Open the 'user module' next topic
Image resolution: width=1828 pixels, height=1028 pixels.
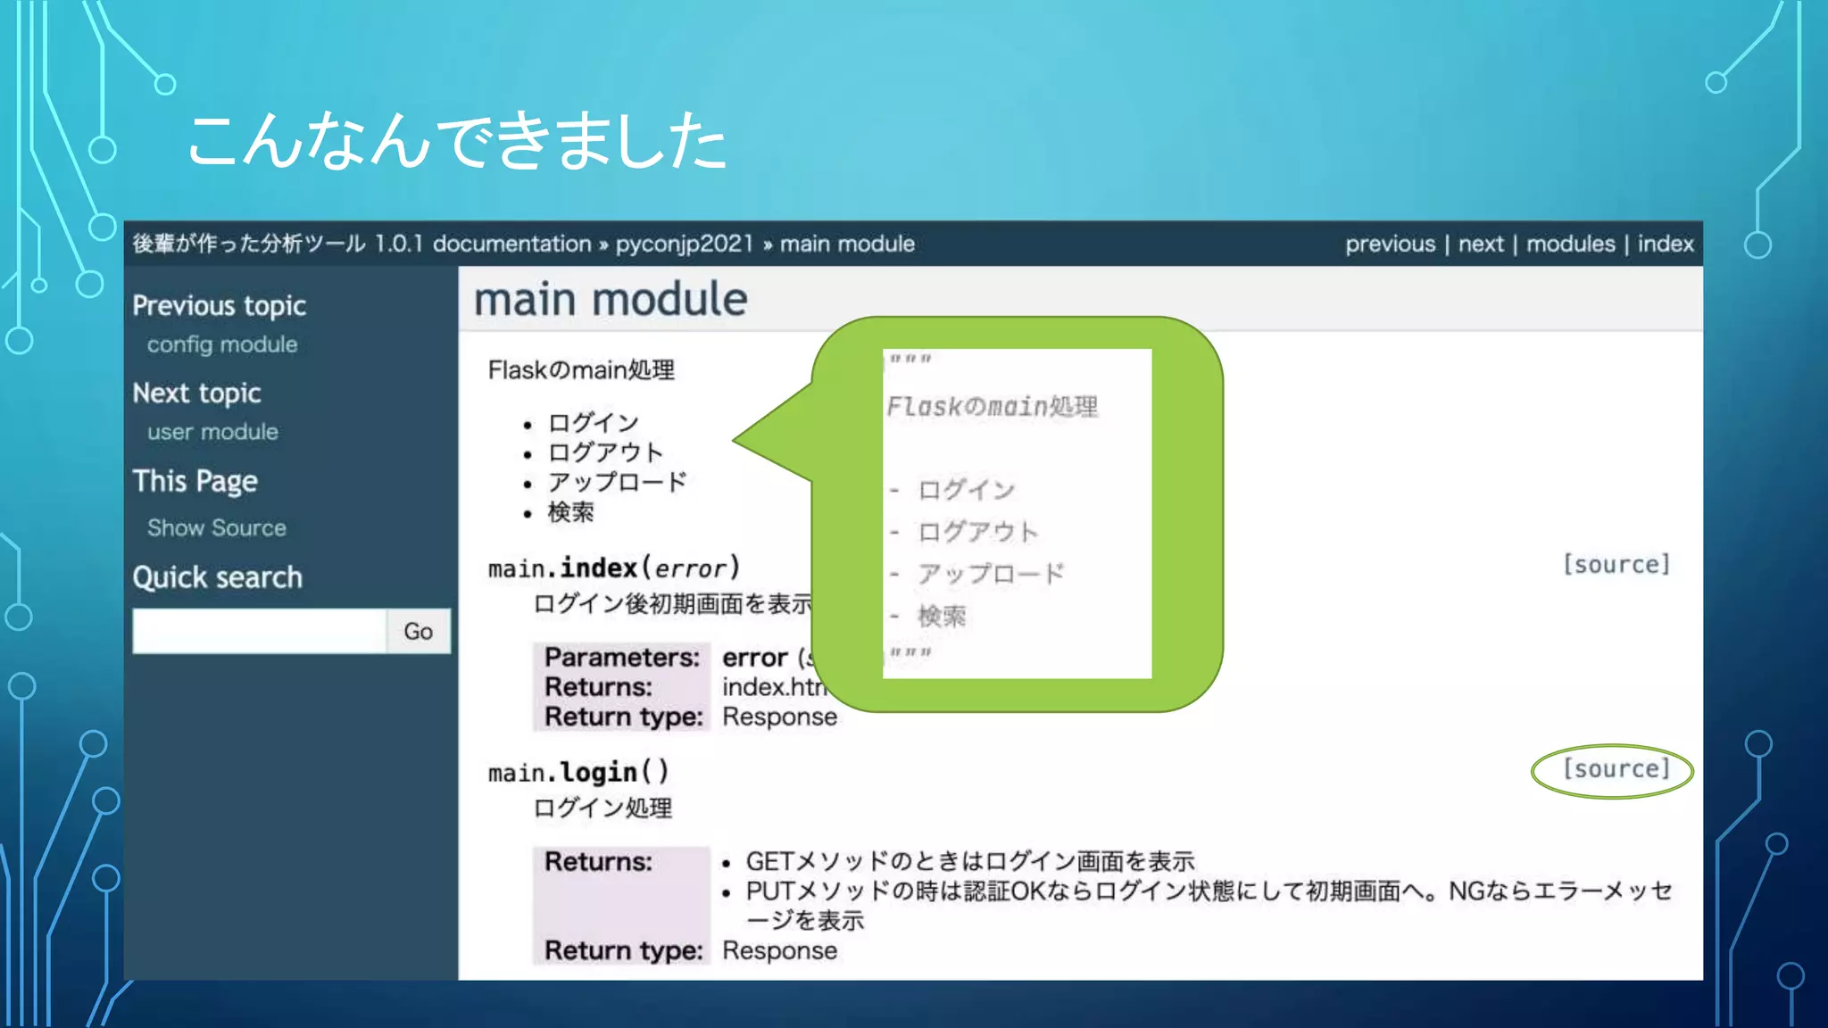click(212, 432)
